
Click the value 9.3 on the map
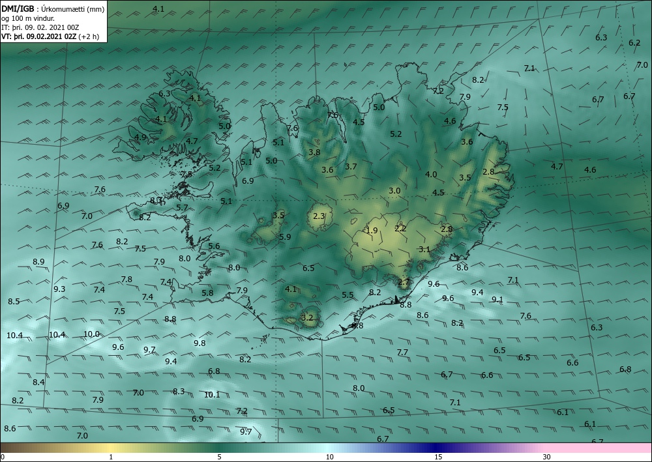[59, 289]
